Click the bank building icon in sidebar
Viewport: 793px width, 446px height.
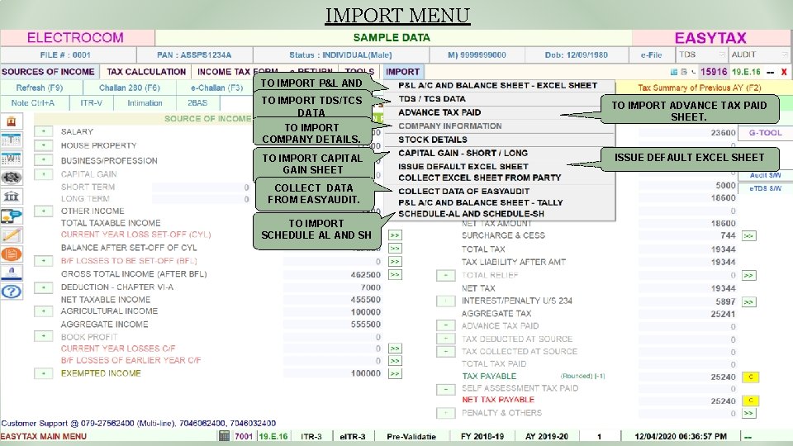coord(11,197)
